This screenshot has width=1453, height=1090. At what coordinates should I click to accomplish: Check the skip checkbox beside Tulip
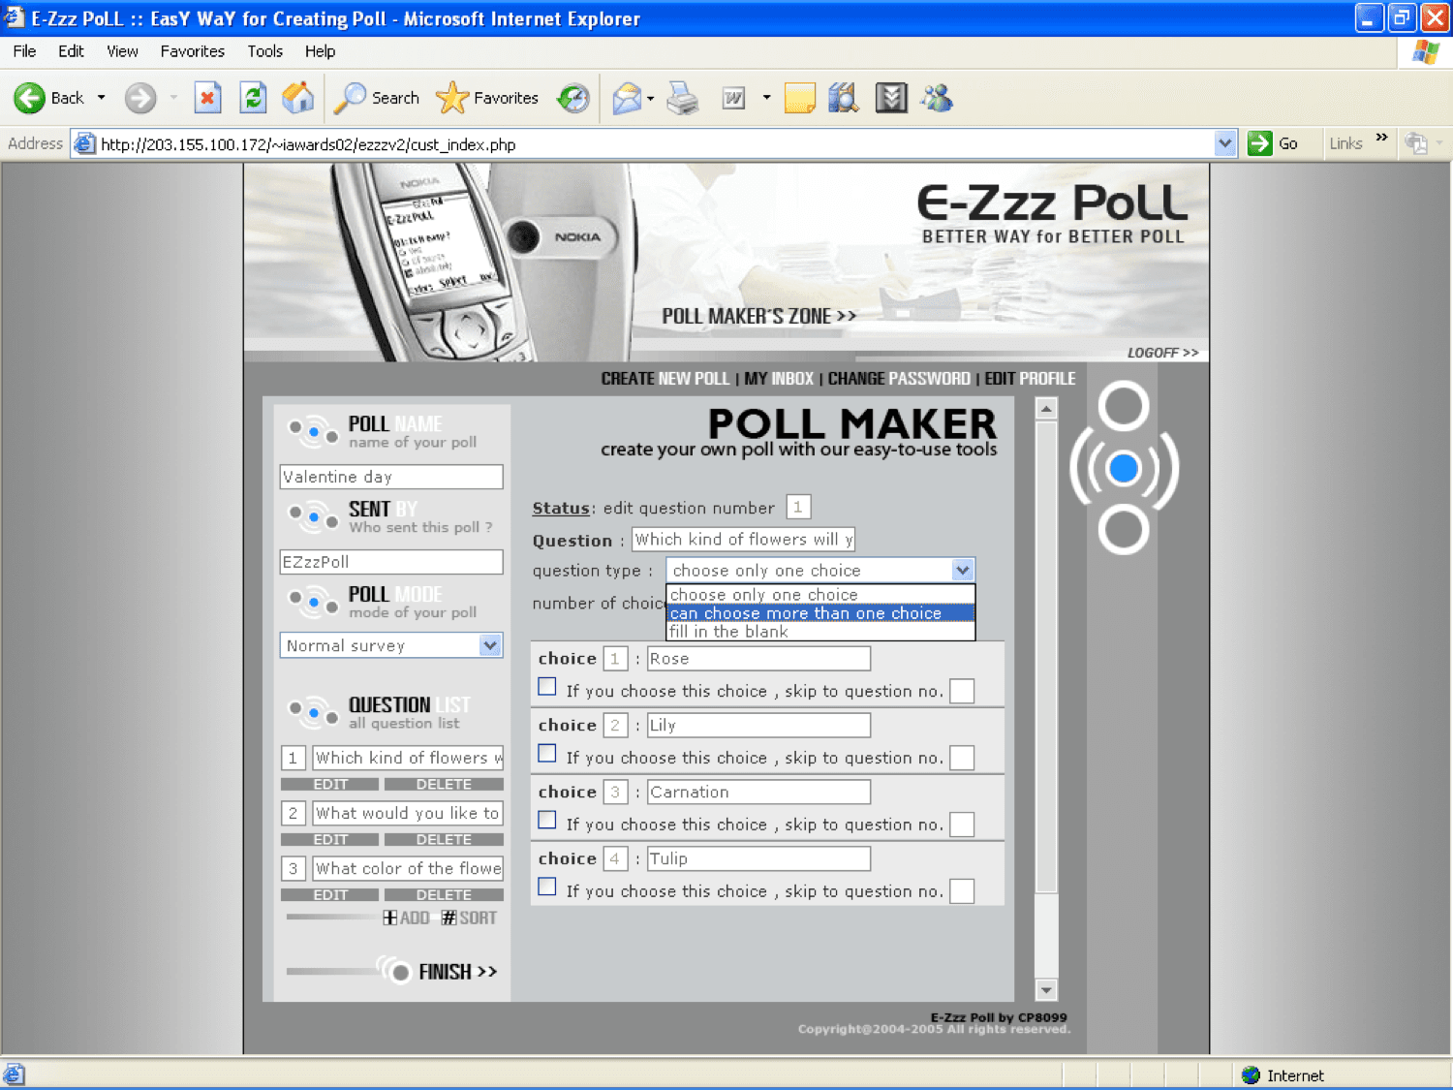point(546,886)
